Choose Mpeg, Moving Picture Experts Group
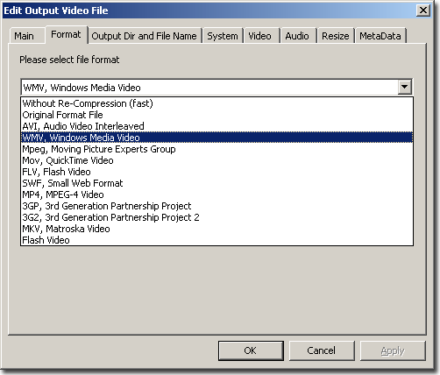440x375 pixels. (x=217, y=149)
